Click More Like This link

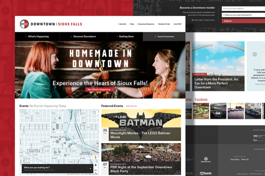click(x=132, y=106)
